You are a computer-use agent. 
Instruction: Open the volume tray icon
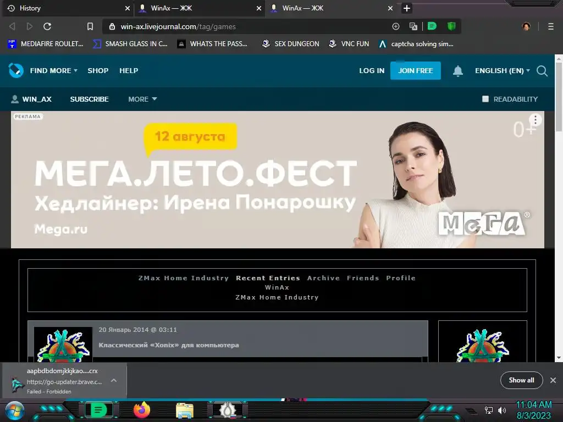point(501,410)
